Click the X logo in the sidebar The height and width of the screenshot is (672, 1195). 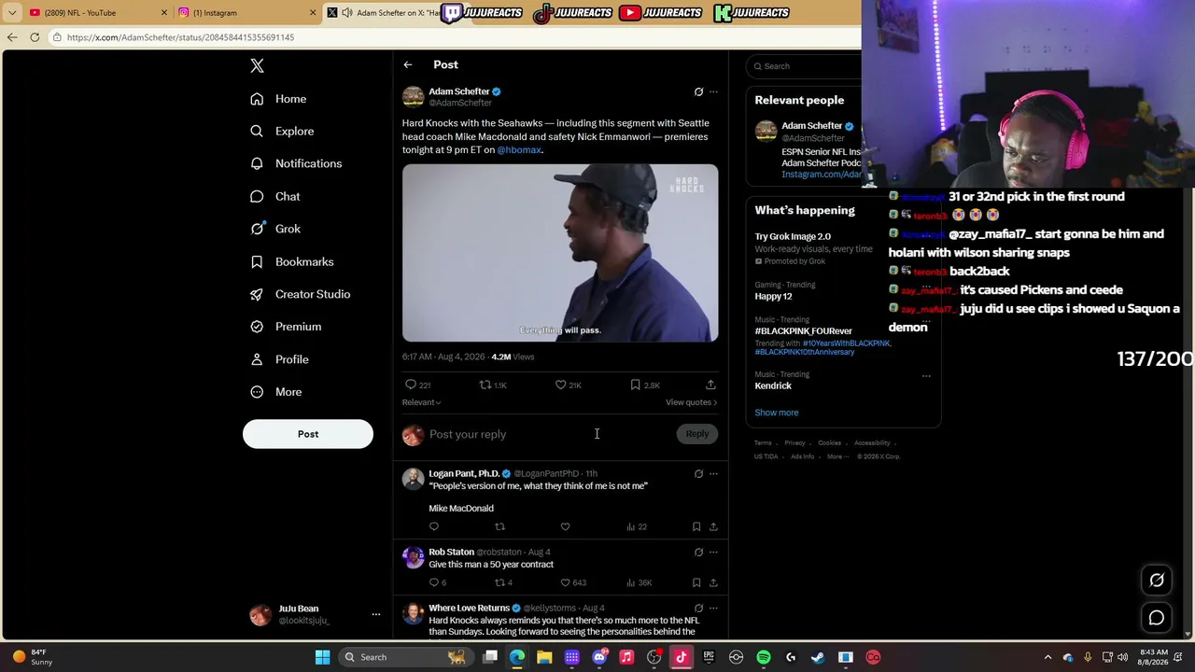tap(257, 65)
